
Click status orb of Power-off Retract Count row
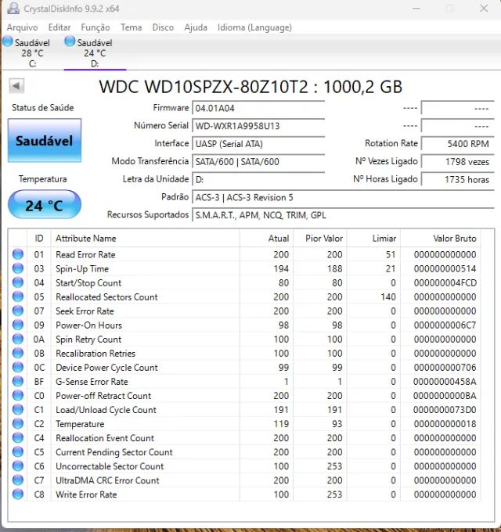pyautogui.click(x=18, y=395)
